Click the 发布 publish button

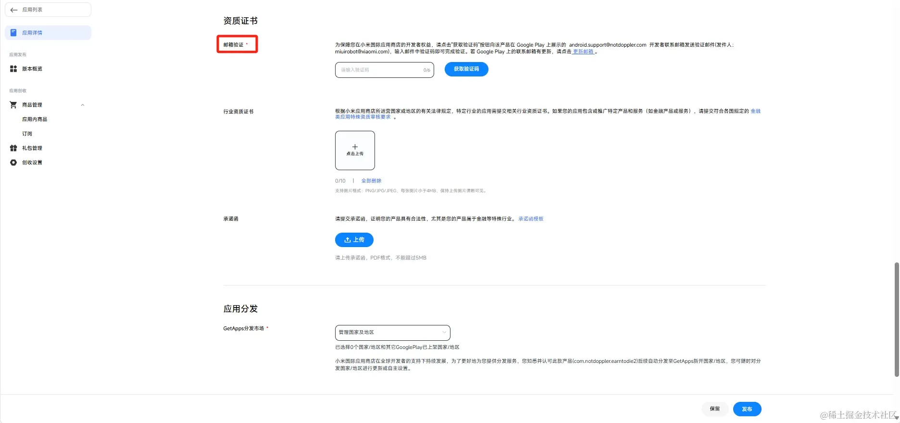click(x=747, y=409)
